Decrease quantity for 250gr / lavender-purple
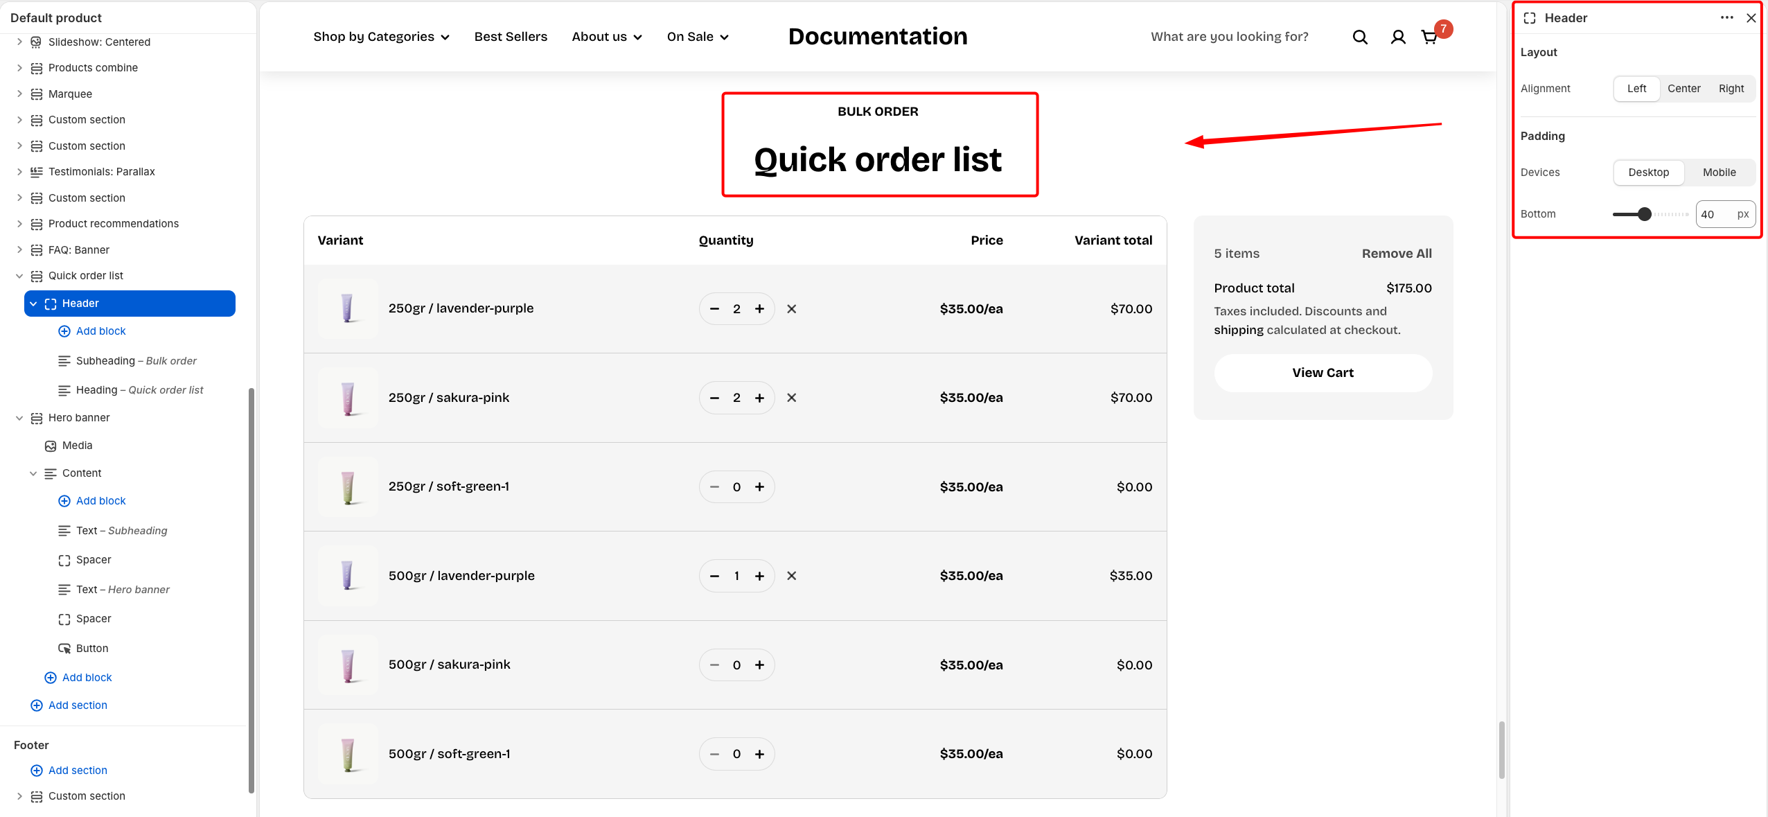 714,309
